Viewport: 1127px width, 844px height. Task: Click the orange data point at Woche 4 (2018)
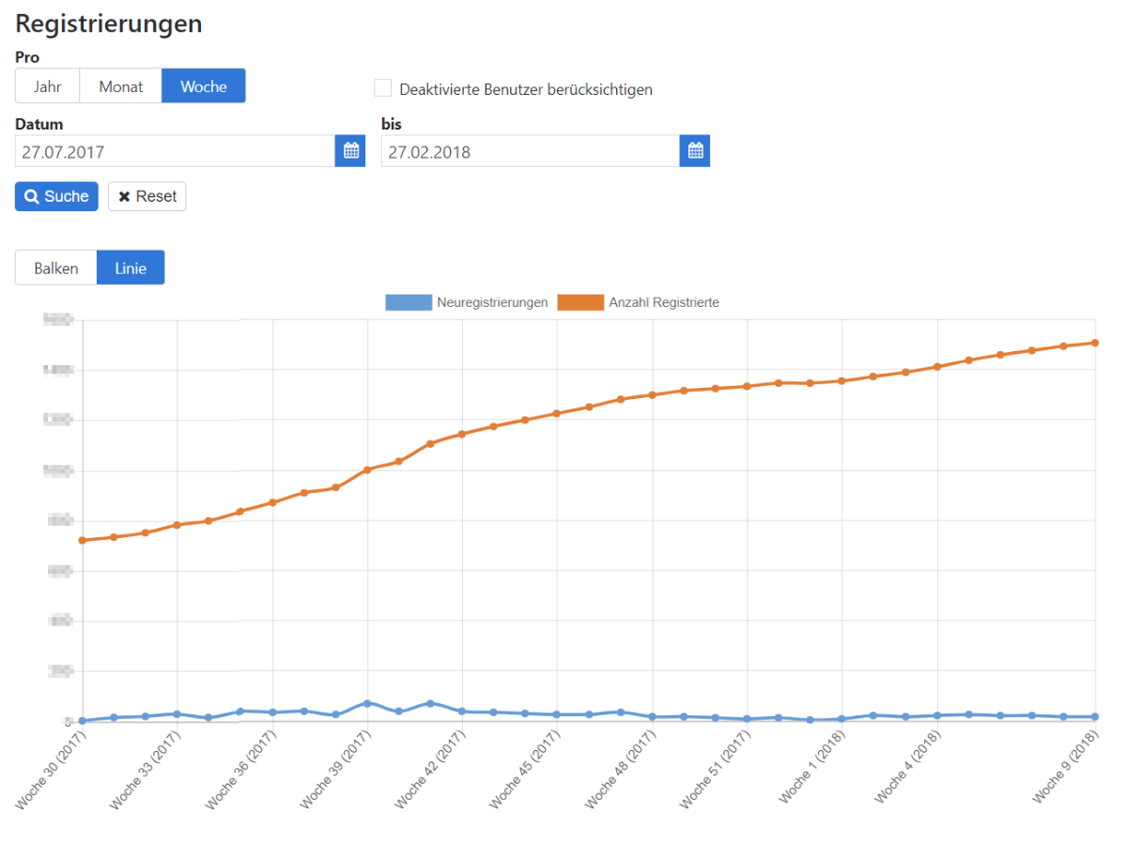click(937, 366)
